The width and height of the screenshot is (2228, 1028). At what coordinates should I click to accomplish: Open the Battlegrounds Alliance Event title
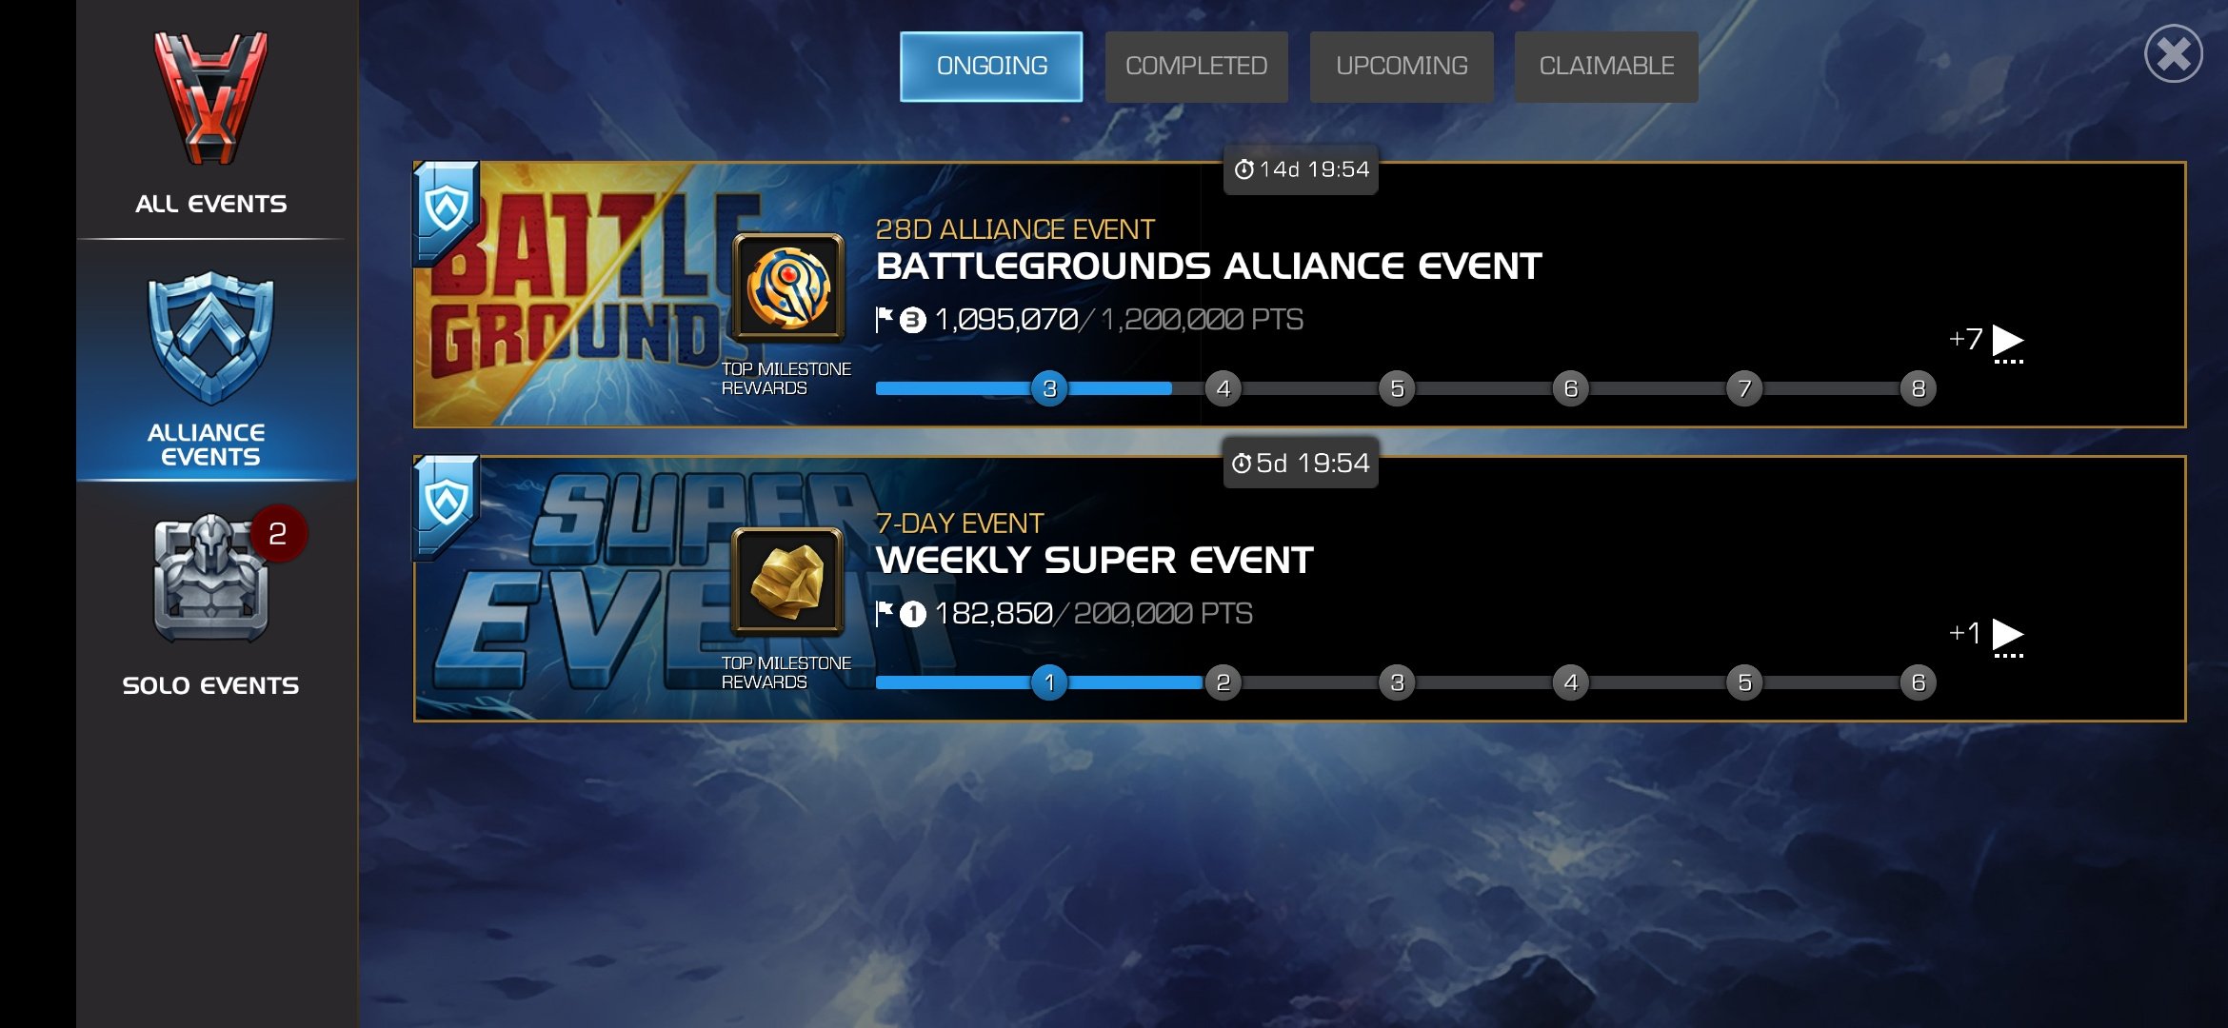1208,267
